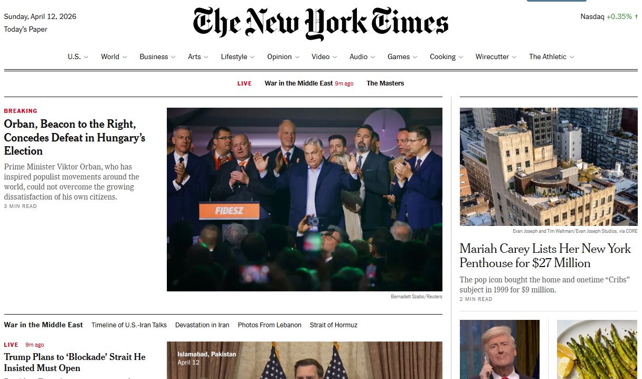The width and height of the screenshot is (642, 379).
Task: Select Timeline of U.S.-Iran Talks
Action: coord(129,325)
